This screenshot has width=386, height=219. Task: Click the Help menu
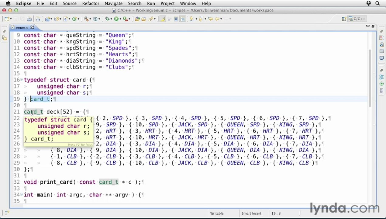coord(206,3)
